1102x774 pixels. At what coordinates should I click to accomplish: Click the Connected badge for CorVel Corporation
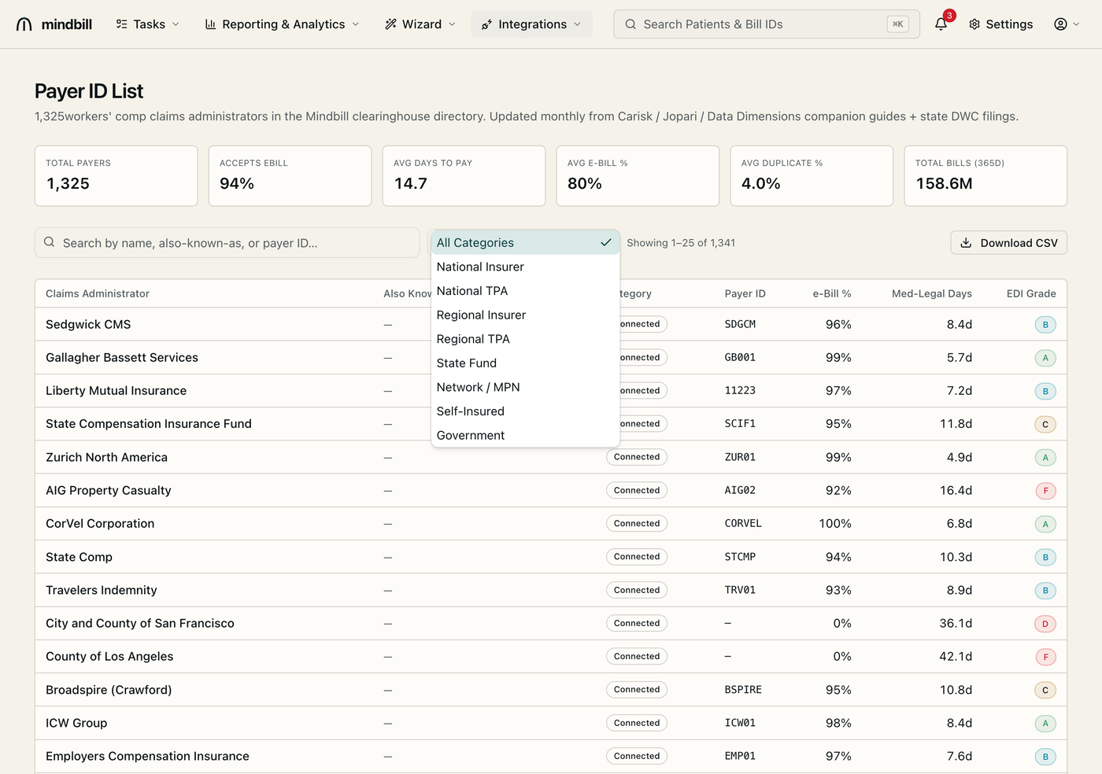pyautogui.click(x=637, y=524)
